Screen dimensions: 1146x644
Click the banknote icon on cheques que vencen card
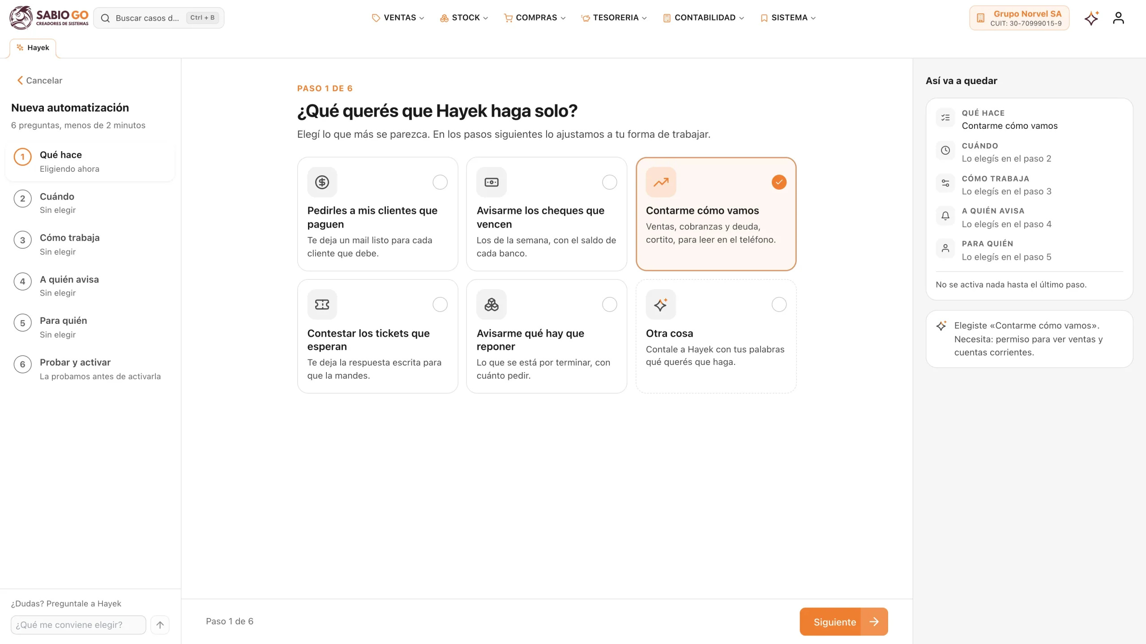coord(491,182)
